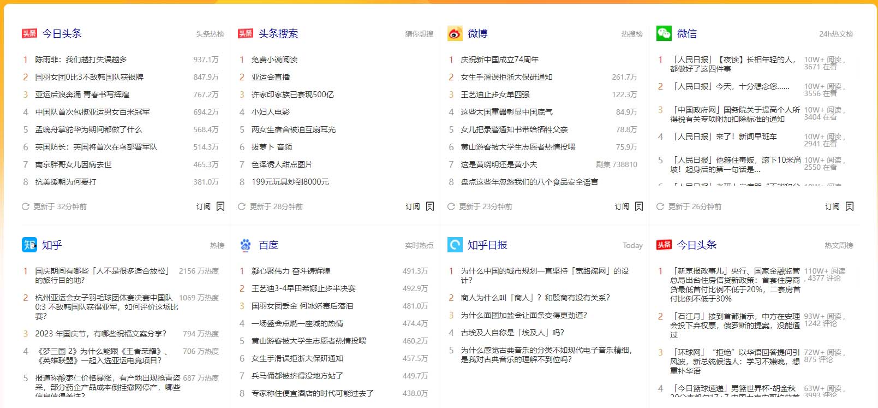The image size is (878, 408).
Task: Open search topic 免费小说阅读
Action: click(274, 60)
